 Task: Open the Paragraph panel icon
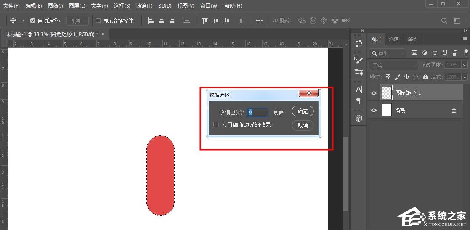pos(358,101)
